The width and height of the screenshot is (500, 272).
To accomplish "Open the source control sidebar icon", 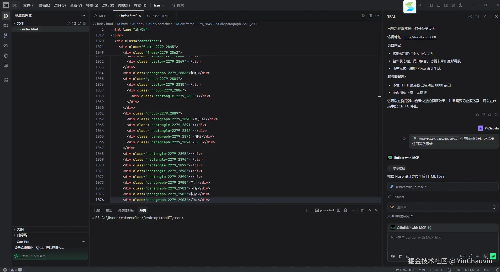I will (6, 36).
